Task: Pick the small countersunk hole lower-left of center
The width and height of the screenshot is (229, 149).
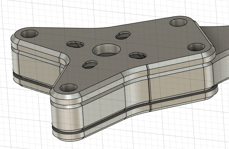Action: [90, 64]
